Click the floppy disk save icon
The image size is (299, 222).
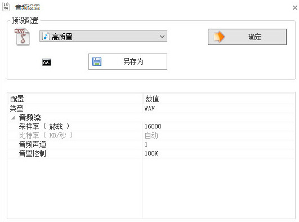coord(97,61)
